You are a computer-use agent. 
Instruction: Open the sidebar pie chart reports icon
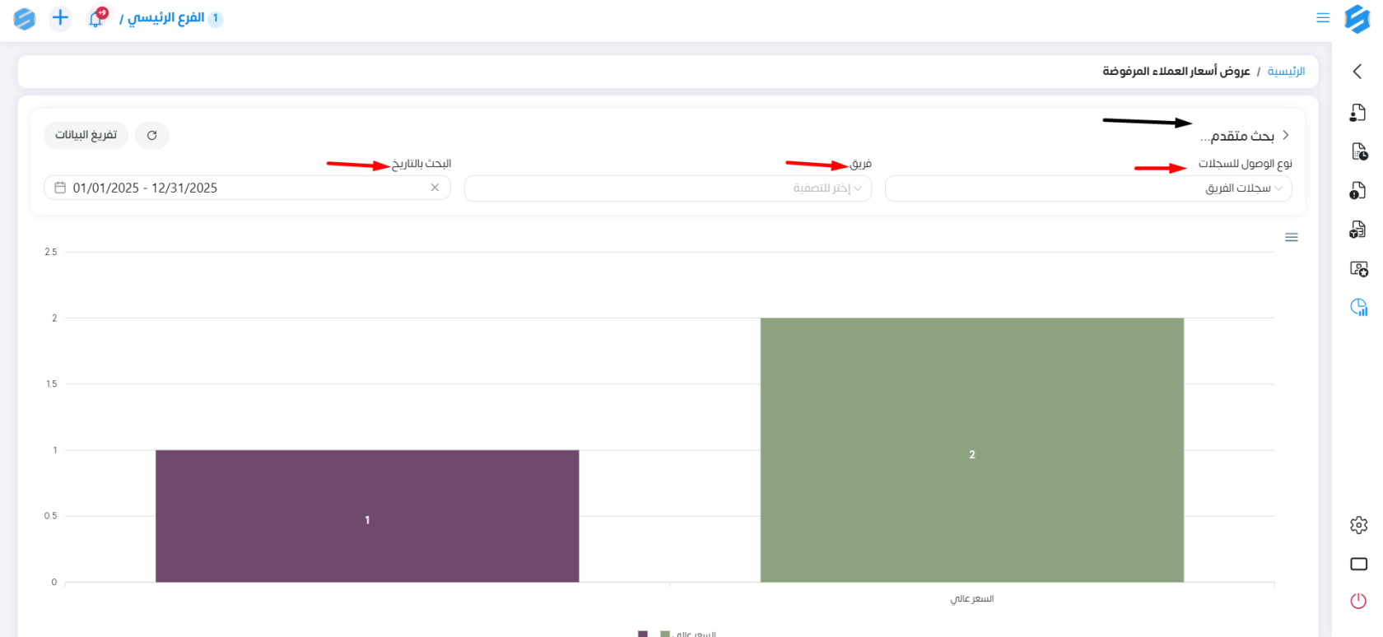(x=1358, y=307)
